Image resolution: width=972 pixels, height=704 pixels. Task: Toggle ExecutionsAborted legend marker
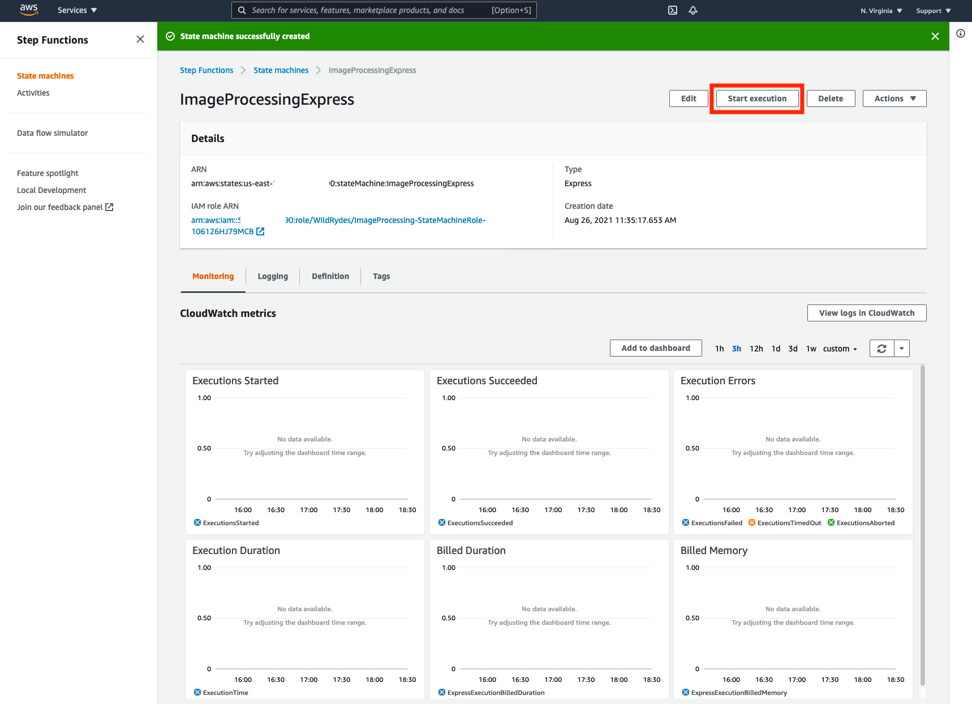tap(831, 522)
